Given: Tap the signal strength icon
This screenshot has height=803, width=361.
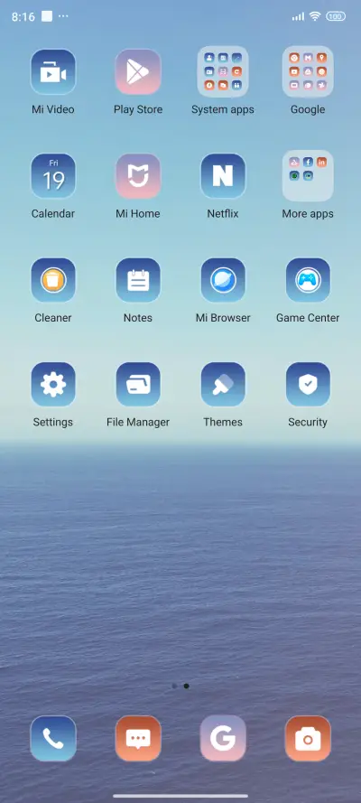Looking at the screenshot, I should pos(298,17).
